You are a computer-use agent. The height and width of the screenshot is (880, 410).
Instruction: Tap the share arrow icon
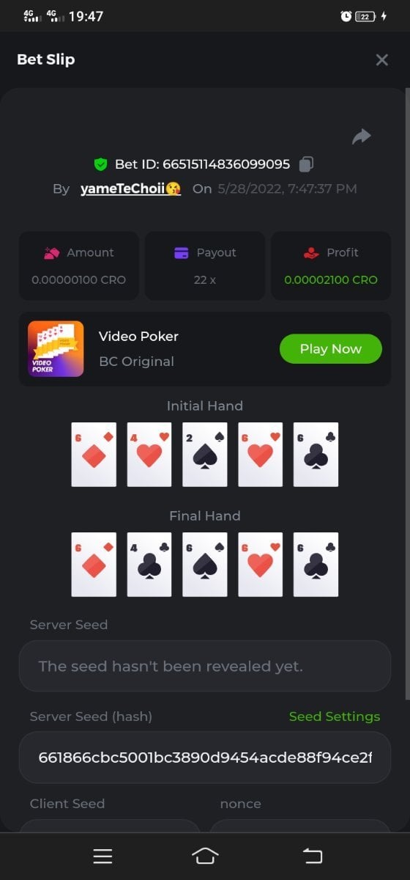click(362, 136)
